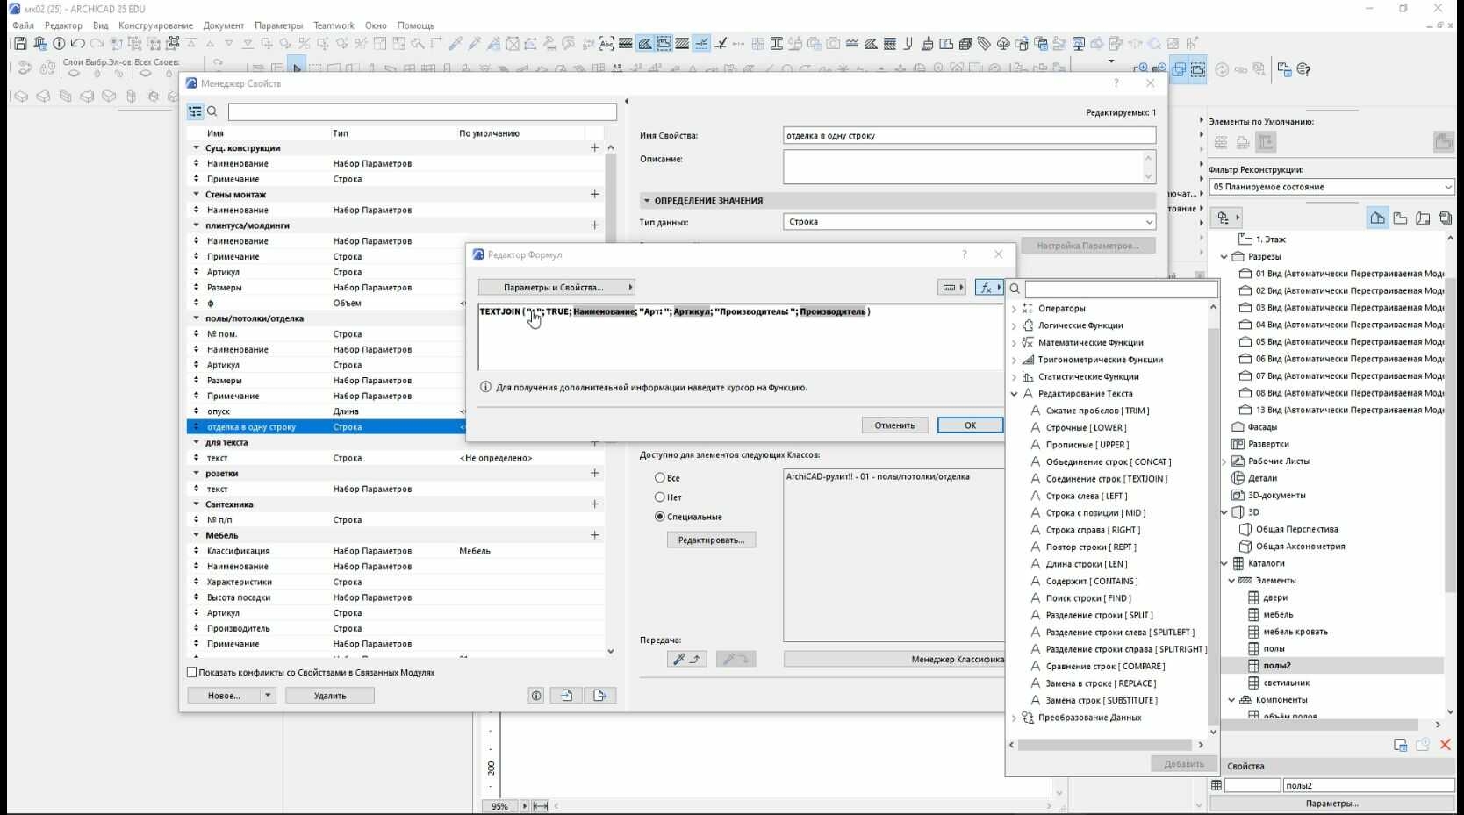
Task: Click OK in Formula Editor
Action: click(x=970, y=425)
